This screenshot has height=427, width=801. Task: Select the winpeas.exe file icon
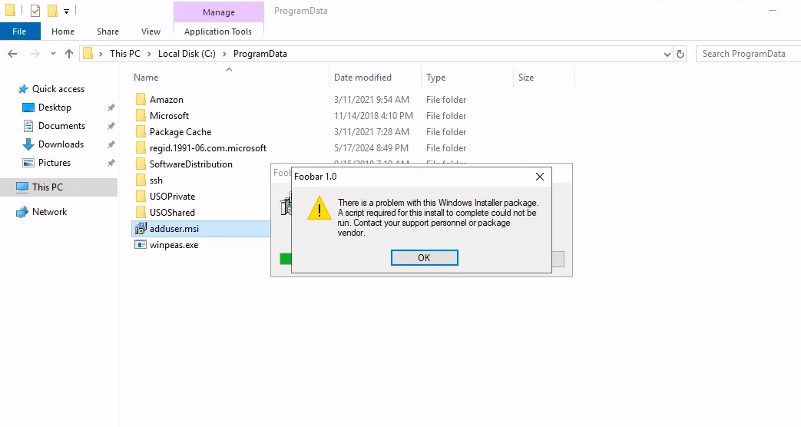(x=141, y=245)
